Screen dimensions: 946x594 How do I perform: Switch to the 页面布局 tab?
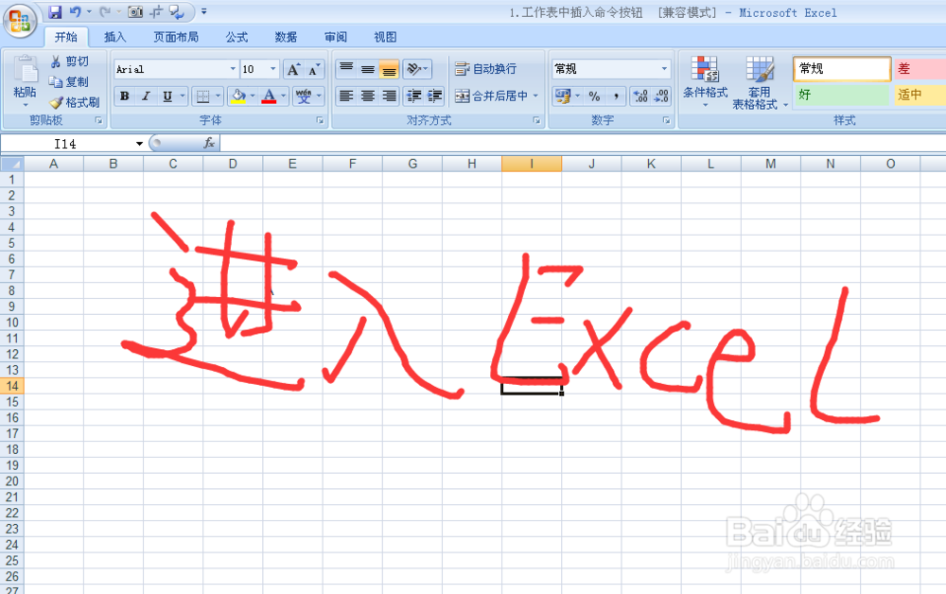[176, 38]
